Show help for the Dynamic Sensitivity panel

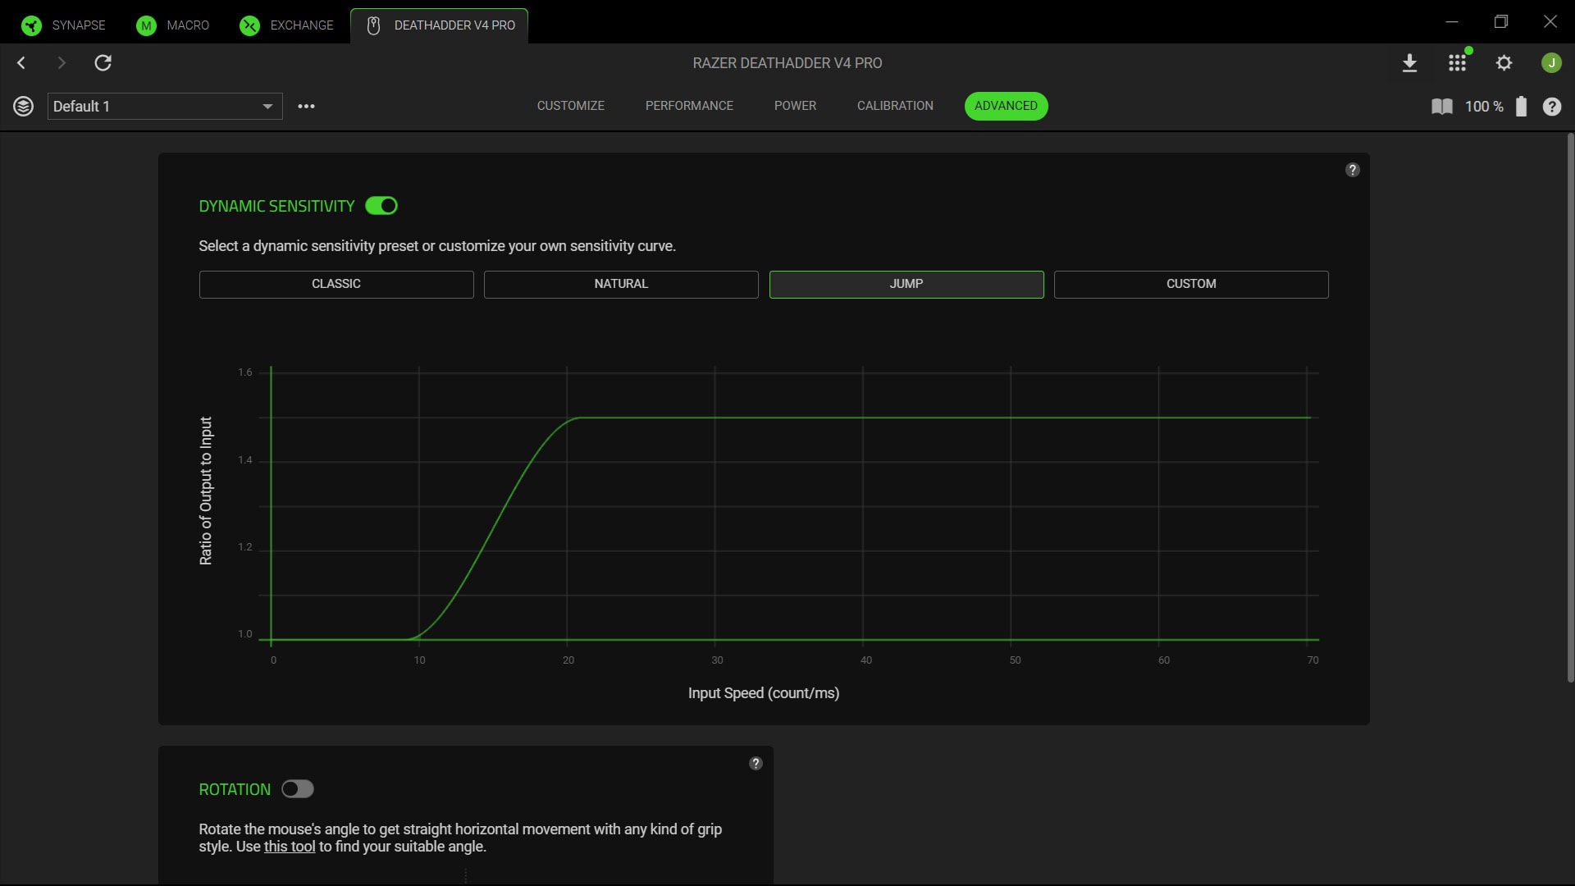point(1353,170)
